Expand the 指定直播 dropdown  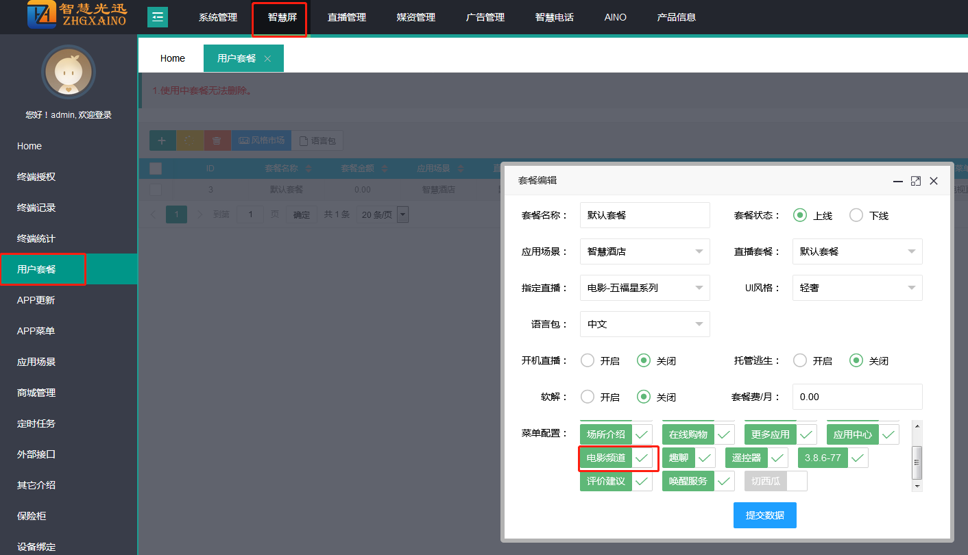tap(644, 288)
